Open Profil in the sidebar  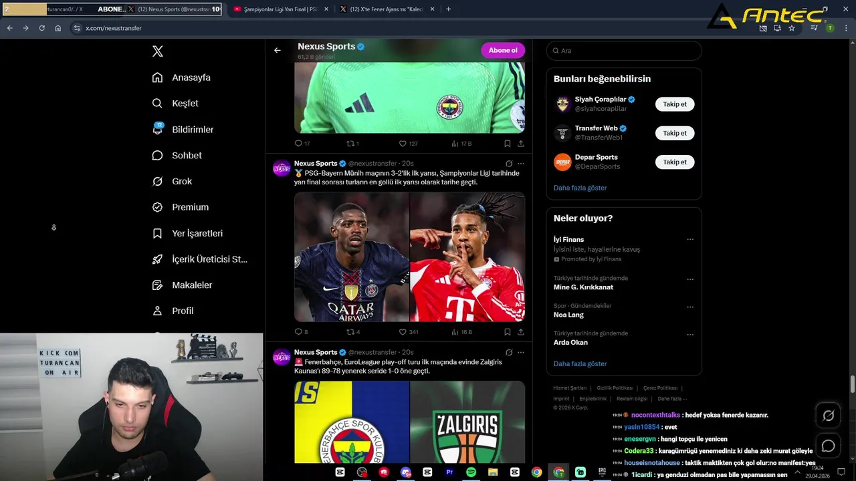[x=173, y=311]
